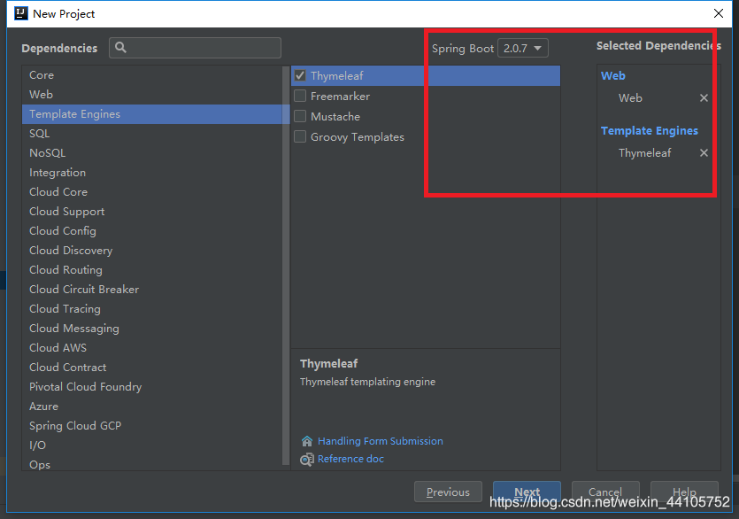Select the Core category
Image resolution: width=739 pixels, height=519 pixels.
coord(152,75)
